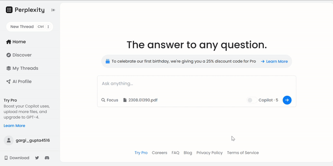
Task: Click the Try Pro heading in sidebar
Action: pos(10,100)
